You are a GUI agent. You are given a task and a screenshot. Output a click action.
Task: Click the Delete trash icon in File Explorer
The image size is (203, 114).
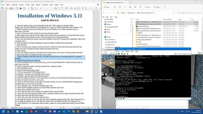tap(140, 7)
